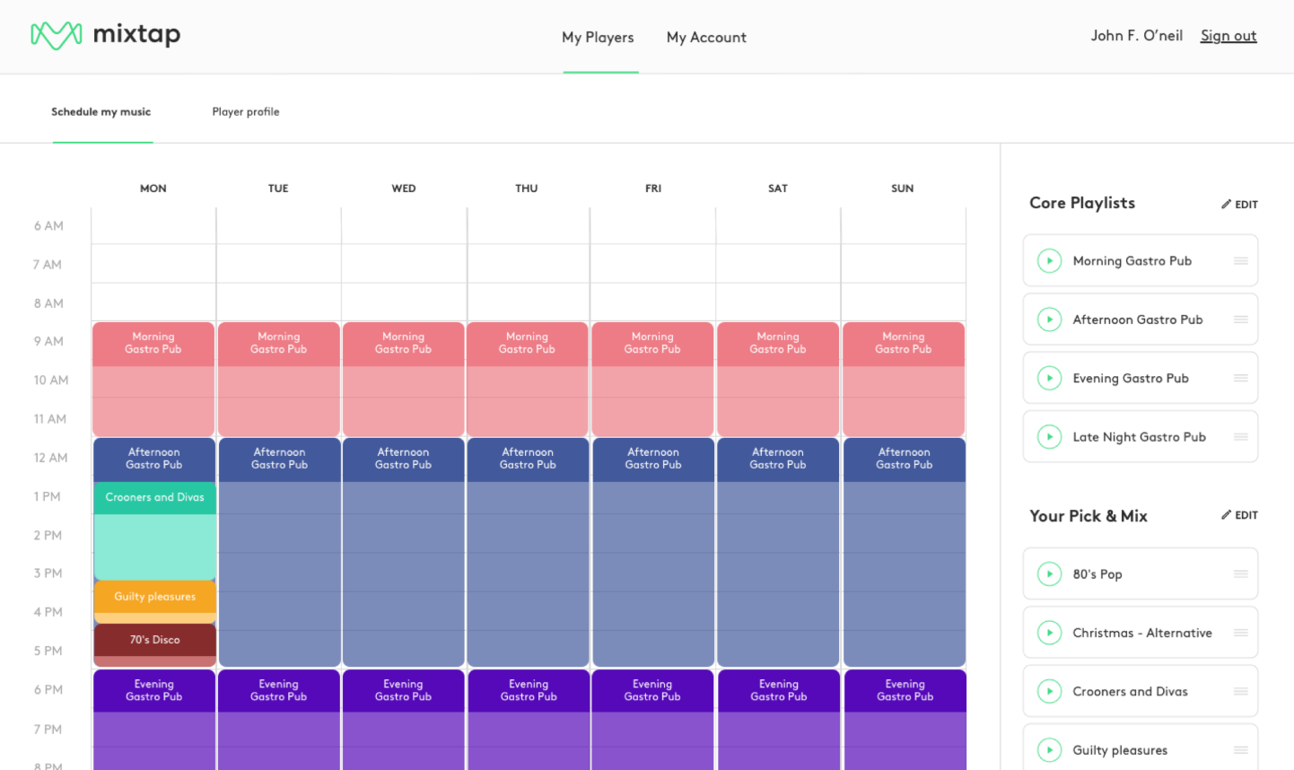Play the Morning Gastro Pub playlist
Viewport: 1294px width, 770px height.
[1049, 261]
